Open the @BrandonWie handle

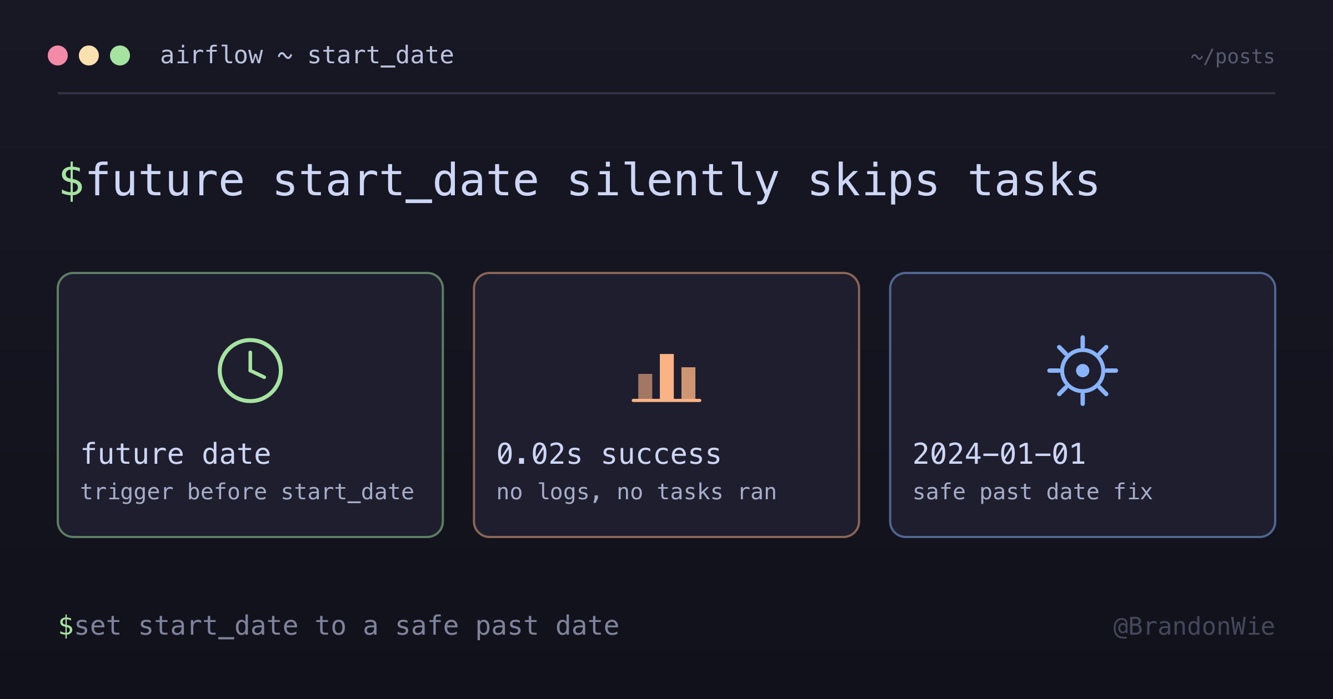[x=1194, y=626]
